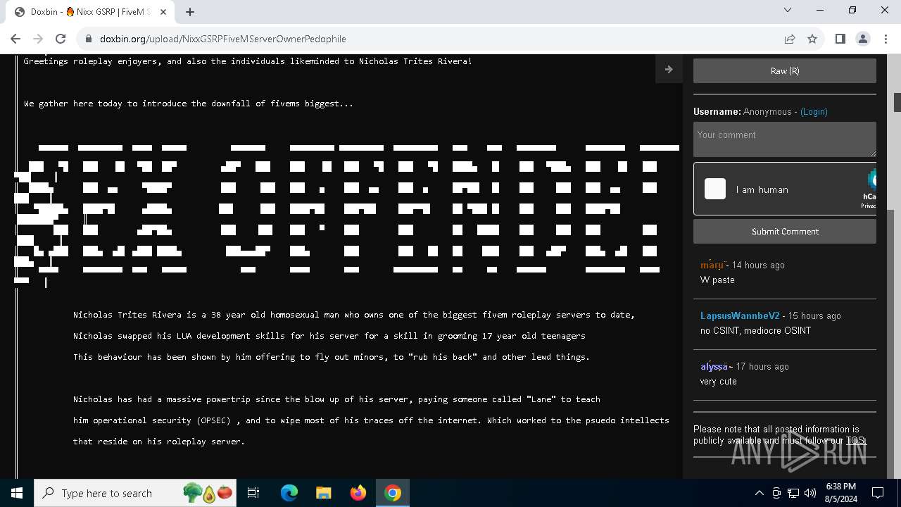Viewport: 901px width, 507px height.
Task: Select the Doxbin Nixx GSRP tab
Action: [x=90, y=12]
